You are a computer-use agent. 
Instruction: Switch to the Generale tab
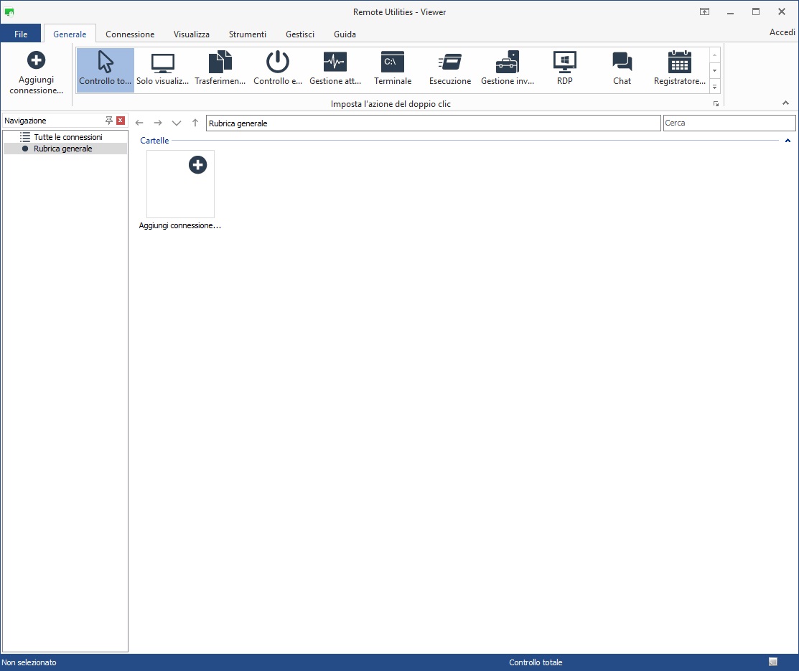(x=70, y=34)
